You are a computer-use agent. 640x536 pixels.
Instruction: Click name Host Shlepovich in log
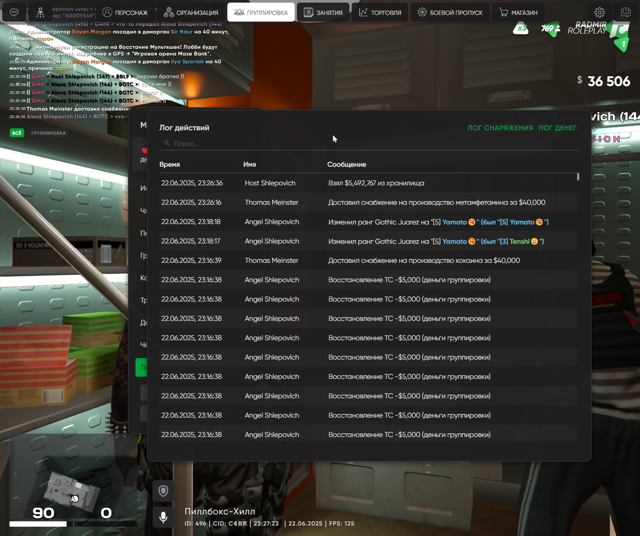[270, 183]
